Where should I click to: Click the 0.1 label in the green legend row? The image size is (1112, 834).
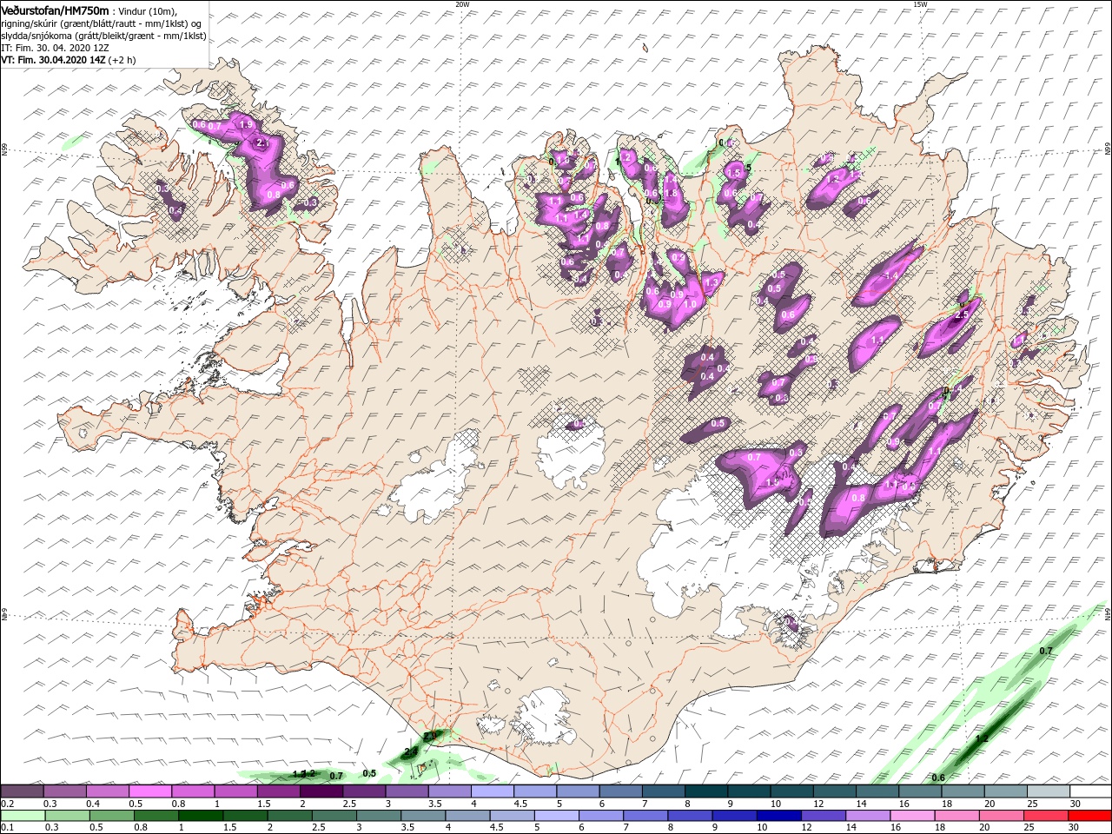coord(7,829)
